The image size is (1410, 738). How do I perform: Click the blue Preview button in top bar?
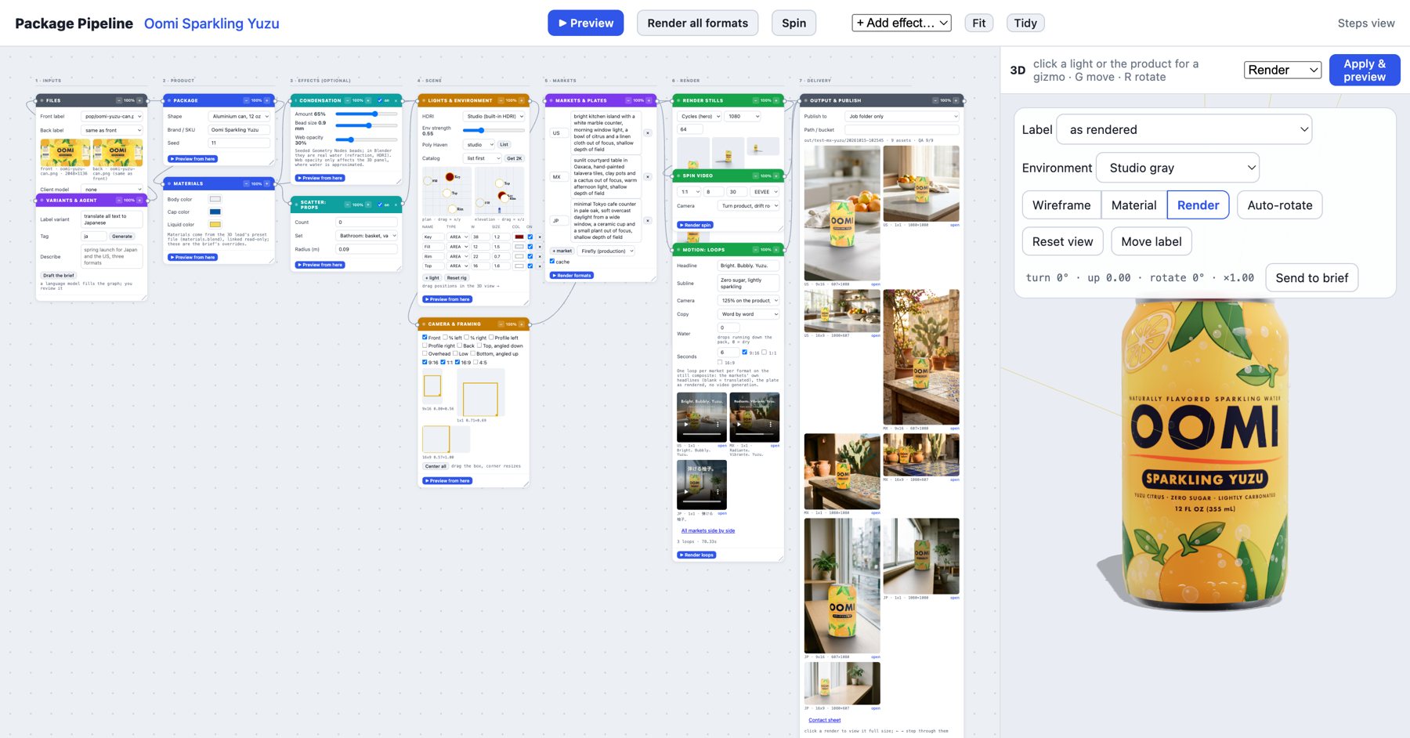[x=586, y=23]
